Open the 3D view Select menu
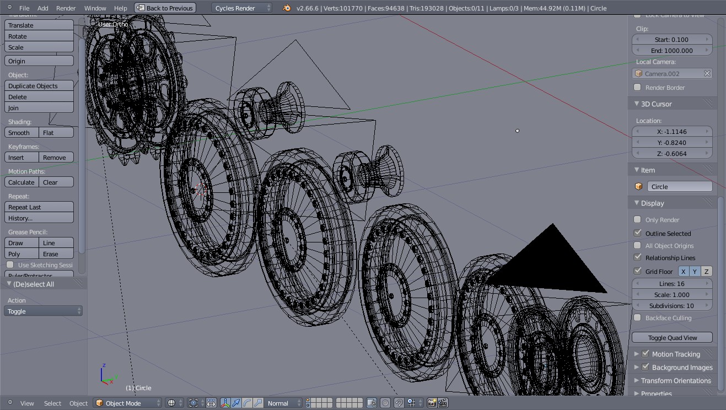Image resolution: width=726 pixels, height=410 pixels. [52, 403]
